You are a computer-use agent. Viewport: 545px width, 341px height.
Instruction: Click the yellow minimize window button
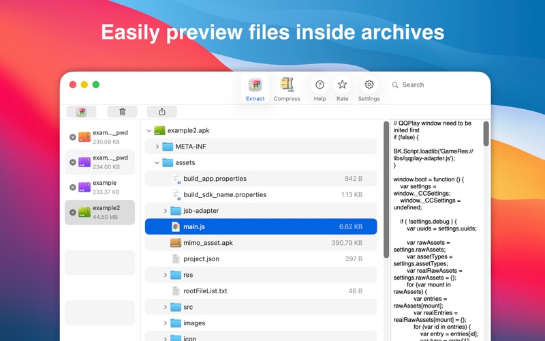(84, 85)
